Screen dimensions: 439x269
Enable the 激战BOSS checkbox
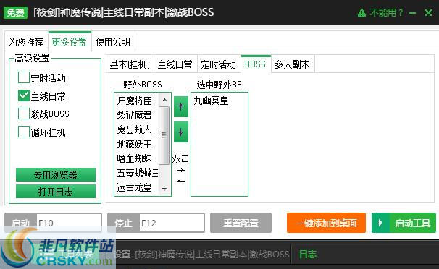pos(24,114)
